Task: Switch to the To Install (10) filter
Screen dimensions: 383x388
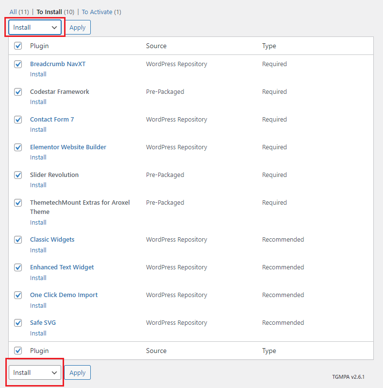Action: (55, 12)
